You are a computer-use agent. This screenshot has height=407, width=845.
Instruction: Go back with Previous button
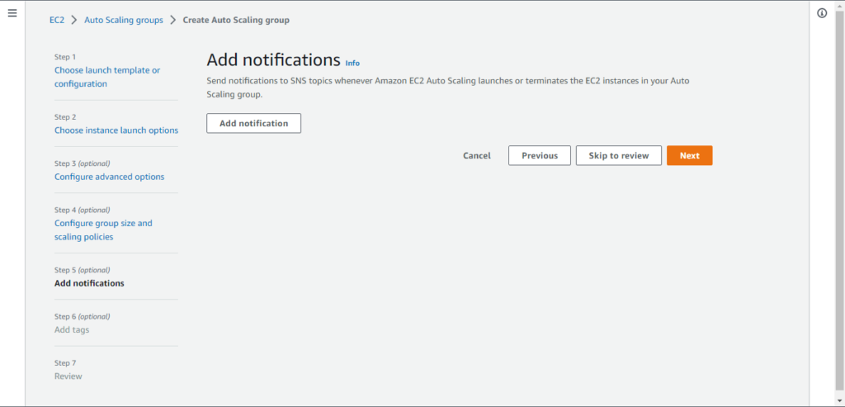(540, 156)
